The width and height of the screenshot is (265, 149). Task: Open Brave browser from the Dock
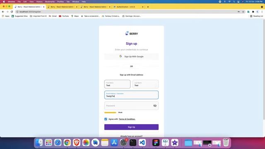tap(77, 142)
